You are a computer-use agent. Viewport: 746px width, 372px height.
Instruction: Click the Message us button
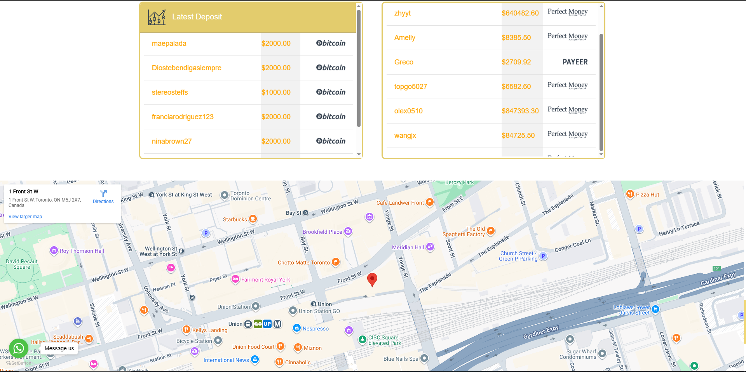[x=59, y=348]
